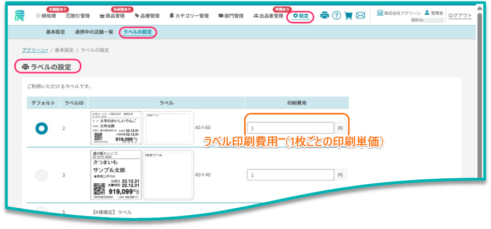
Task: Click the green app logo icon
Action: point(21,15)
